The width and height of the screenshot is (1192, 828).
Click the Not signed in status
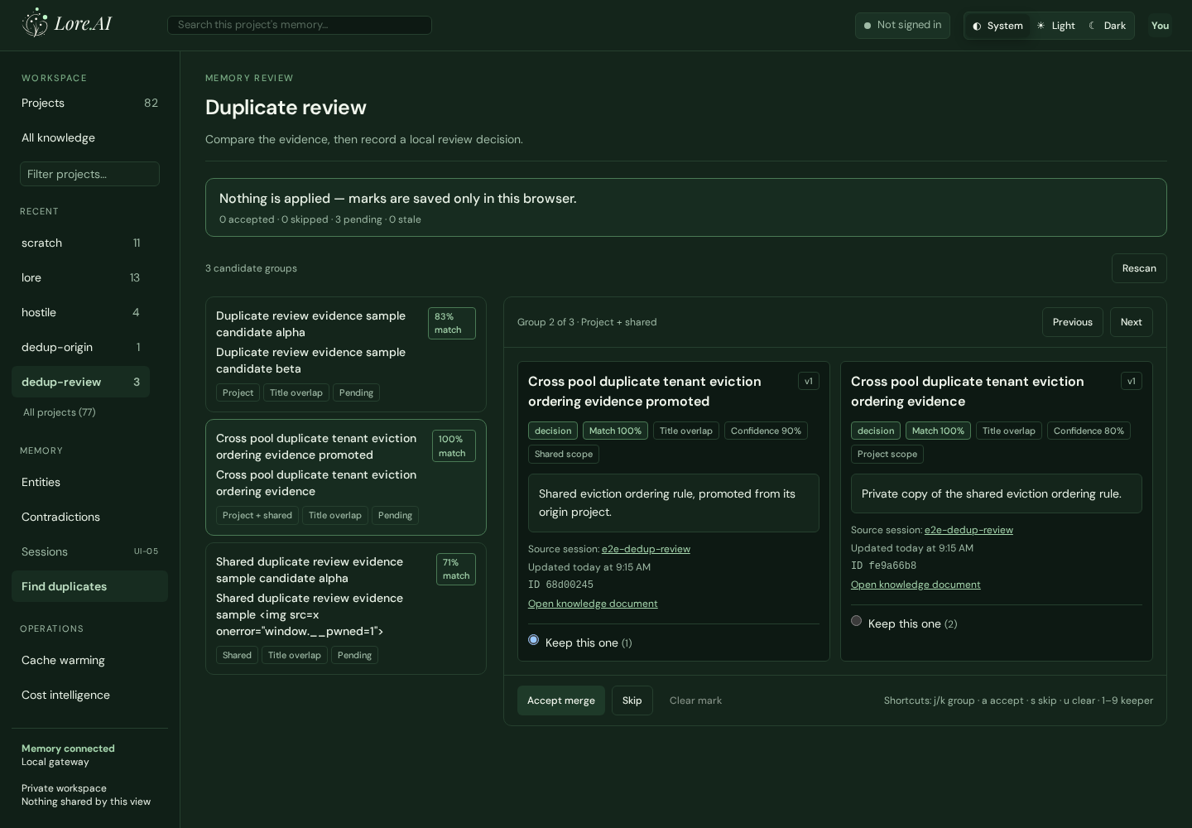(902, 25)
